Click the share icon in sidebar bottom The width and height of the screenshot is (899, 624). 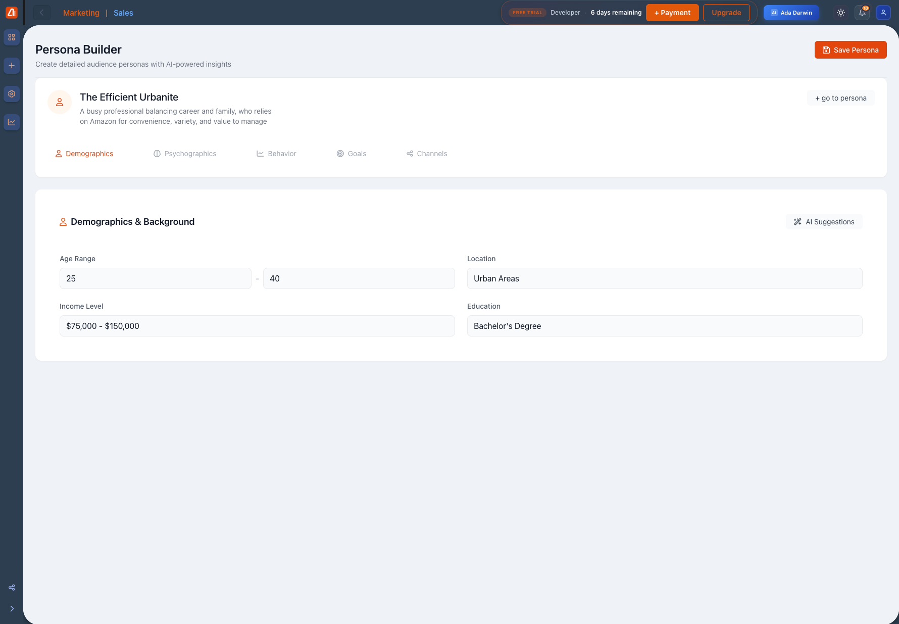pos(12,588)
